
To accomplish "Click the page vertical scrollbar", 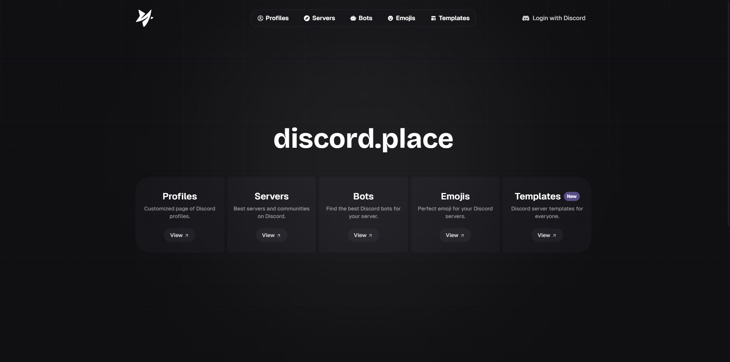I will pos(728,114).
